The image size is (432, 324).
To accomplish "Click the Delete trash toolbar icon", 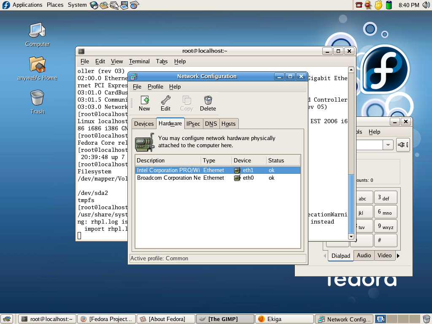I will coord(208,100).
